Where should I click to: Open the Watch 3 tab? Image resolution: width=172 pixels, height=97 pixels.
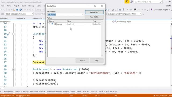coord(102,91)
